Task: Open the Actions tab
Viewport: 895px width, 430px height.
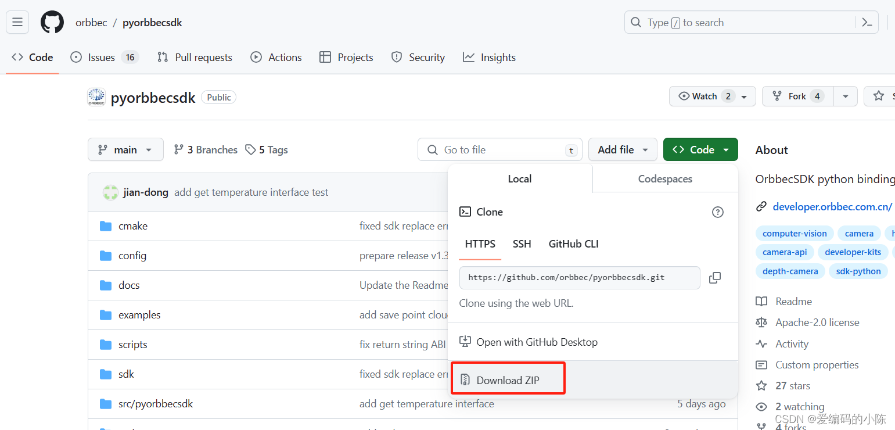Action: pyautogui.click(x=276, y=57)
